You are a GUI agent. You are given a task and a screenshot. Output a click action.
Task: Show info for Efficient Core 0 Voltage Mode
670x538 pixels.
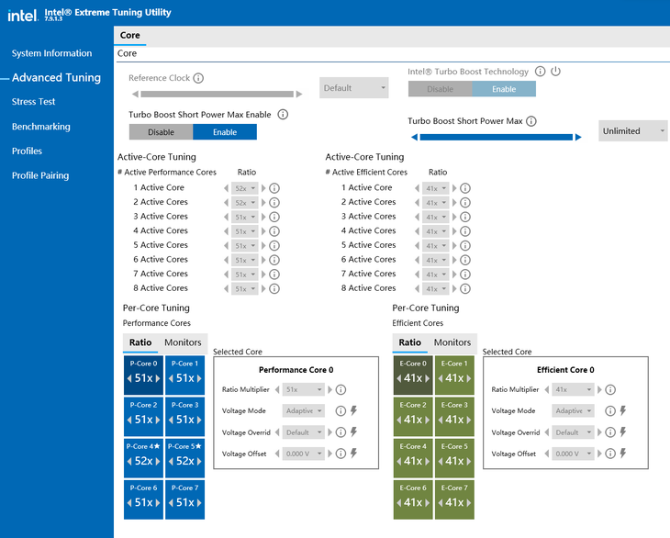click(x=610, y=411)
